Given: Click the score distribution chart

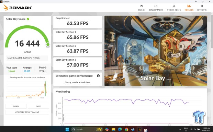Looking at the screenshot, I should [27, 90].
